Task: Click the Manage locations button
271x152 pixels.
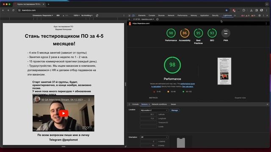Action: coord(174,110)
